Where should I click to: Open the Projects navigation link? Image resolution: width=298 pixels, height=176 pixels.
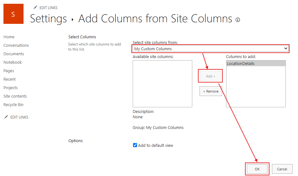(x=11, y=88)
